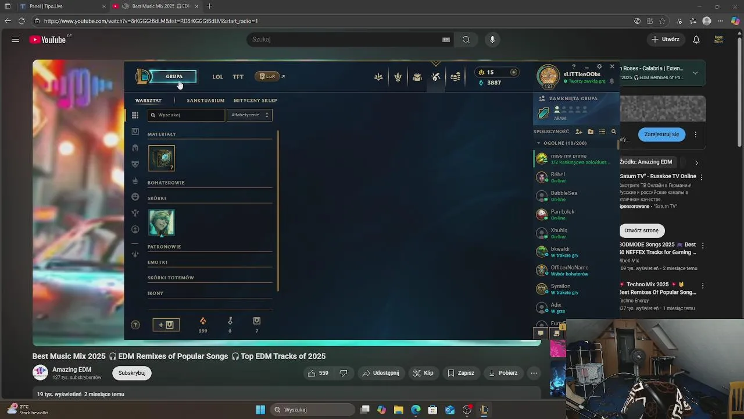The image size is (744, 419).
Task: Click the grid all-items filter icon in Warsztat
Action: pyautogui.click(x=135, y=115)
